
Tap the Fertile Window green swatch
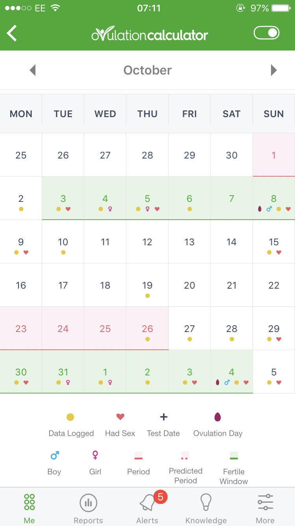[234, 456]
